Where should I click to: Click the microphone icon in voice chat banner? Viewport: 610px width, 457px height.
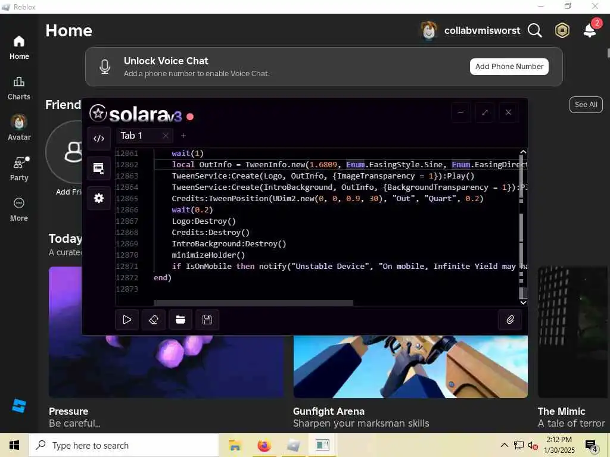tap(105, 67)
